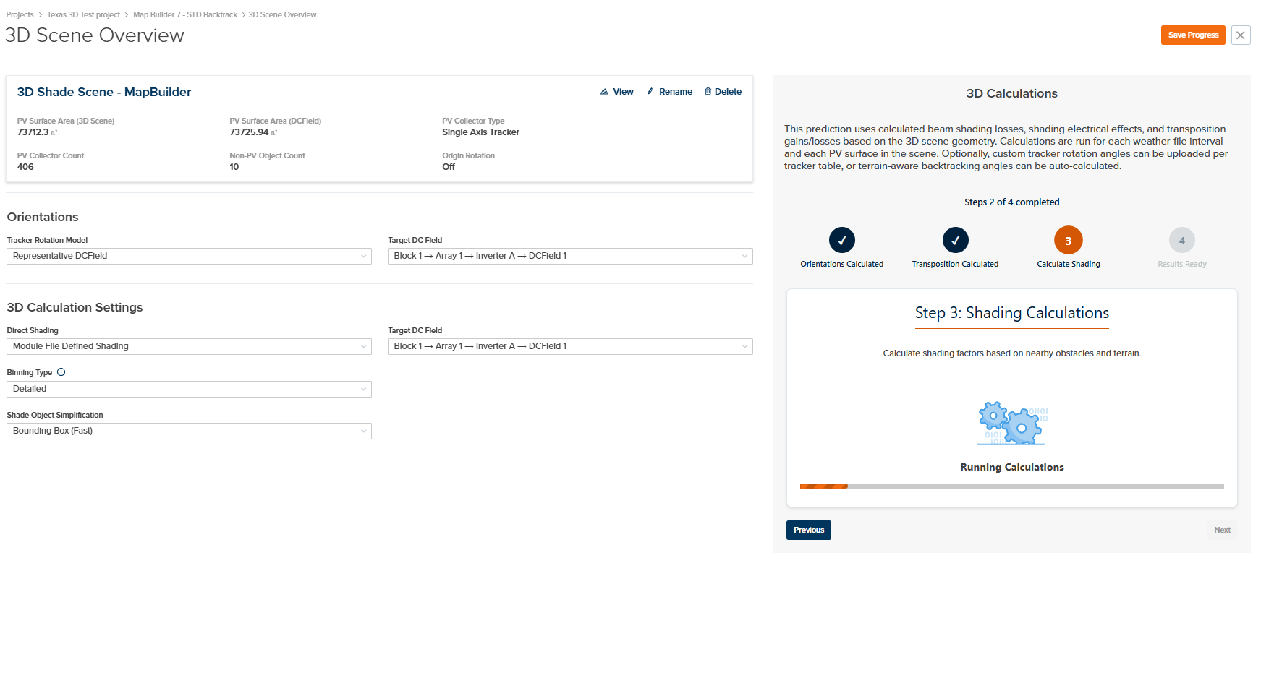Screen dimensions: 1261x683
Task: Click Single Axis Tracker value
Action: 481,132
